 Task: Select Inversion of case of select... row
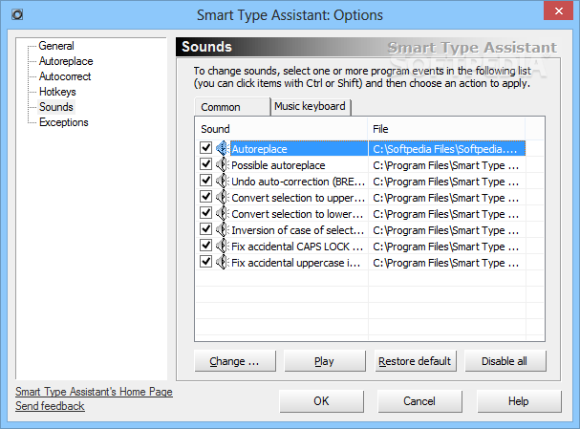[x=298, y=230]
